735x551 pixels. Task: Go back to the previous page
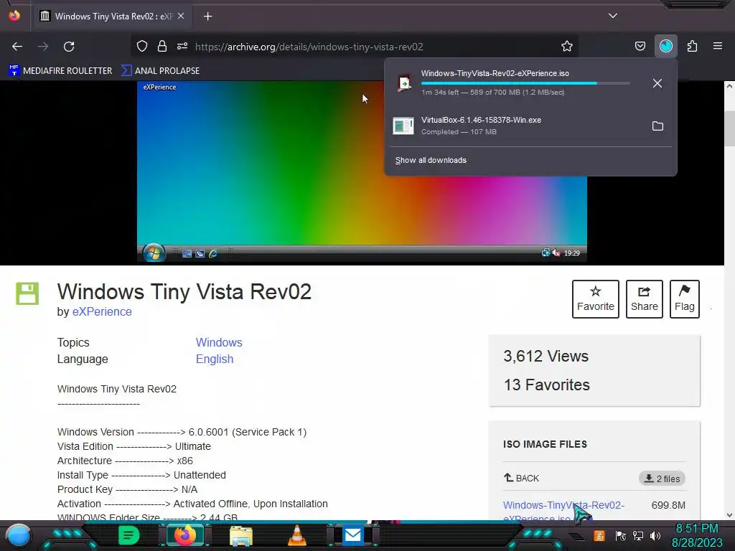pos(17,47)
